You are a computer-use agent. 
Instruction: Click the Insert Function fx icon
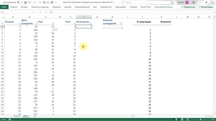51,12
